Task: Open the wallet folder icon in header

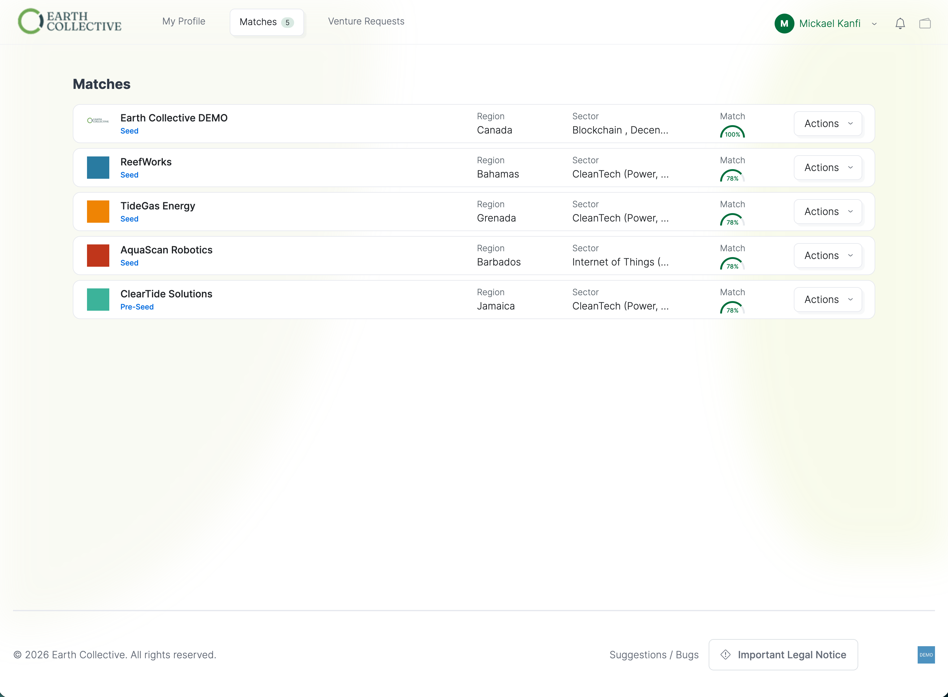Action: point(925,23)
